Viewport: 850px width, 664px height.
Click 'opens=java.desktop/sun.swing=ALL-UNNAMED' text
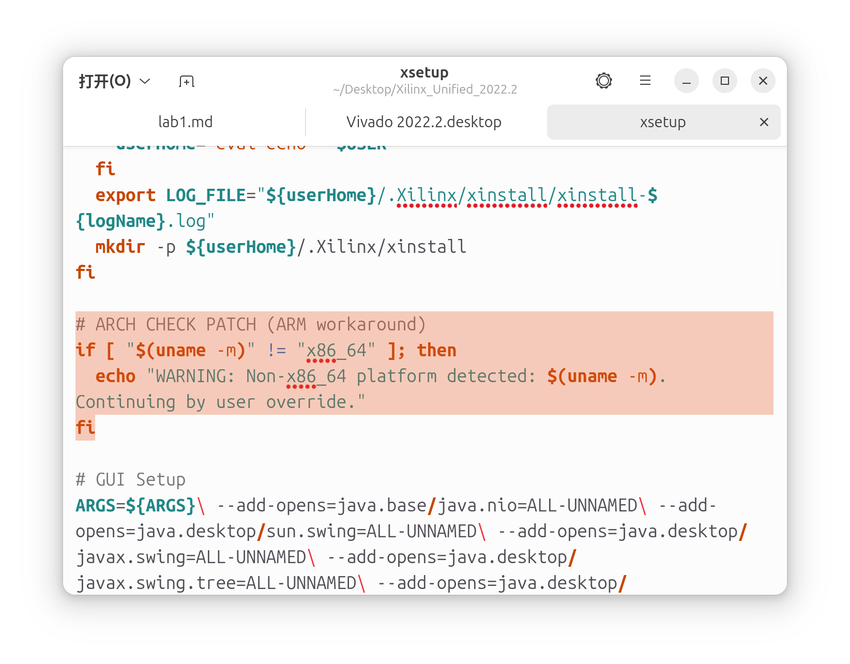coord(276,532)
